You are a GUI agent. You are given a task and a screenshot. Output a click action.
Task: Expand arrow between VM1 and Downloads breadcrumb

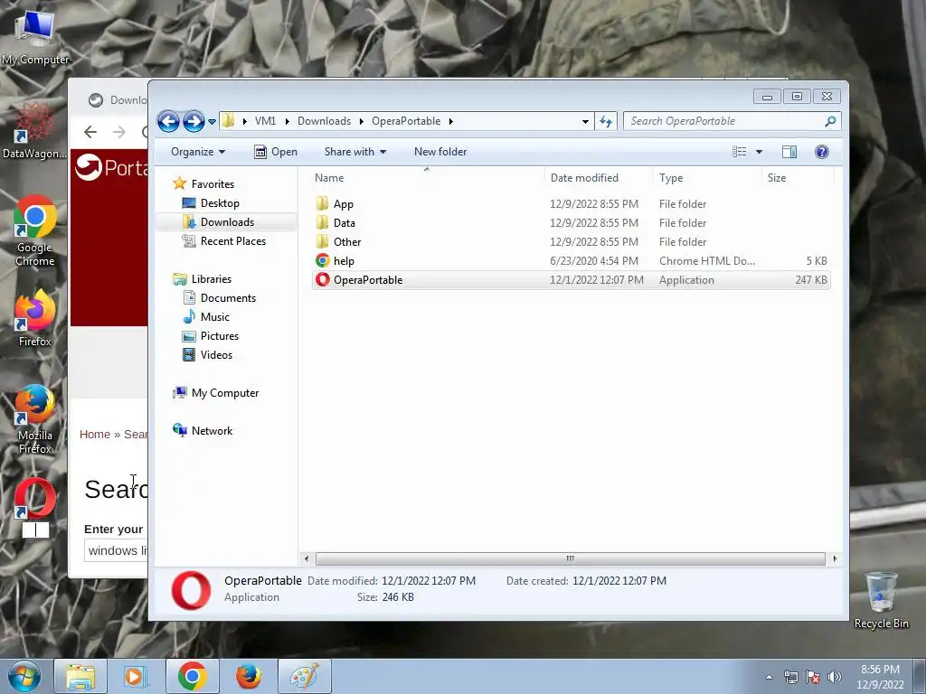[x=287, y=122]
